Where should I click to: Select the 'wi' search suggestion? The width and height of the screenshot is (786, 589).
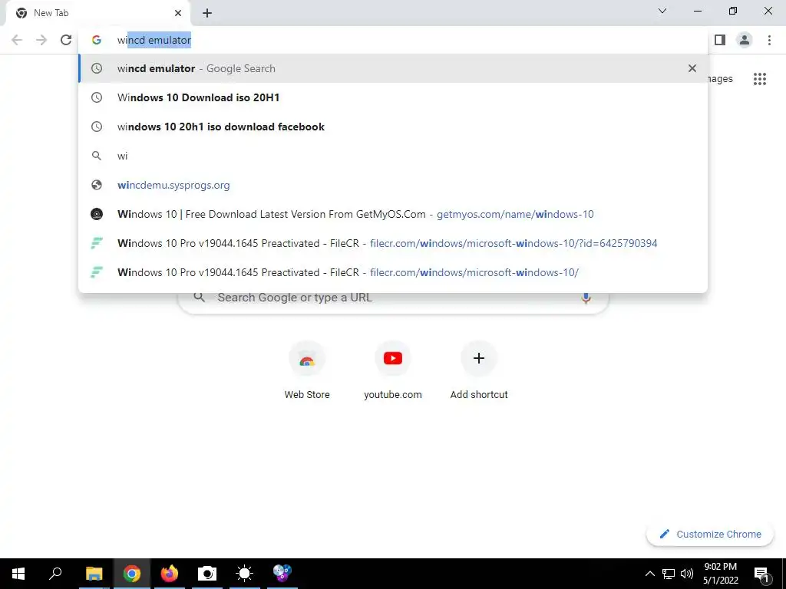click(x=393, y=156)
